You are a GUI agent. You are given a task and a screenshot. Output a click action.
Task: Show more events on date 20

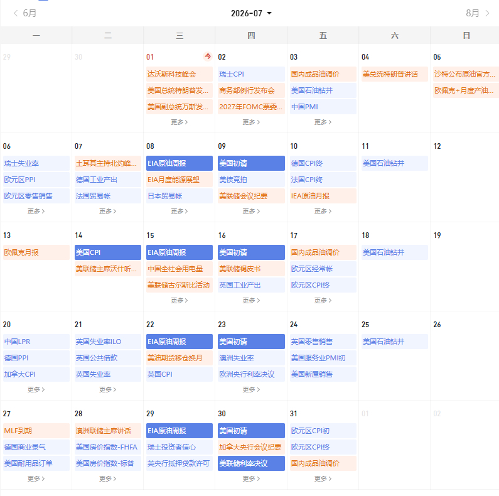coord(36,389)
